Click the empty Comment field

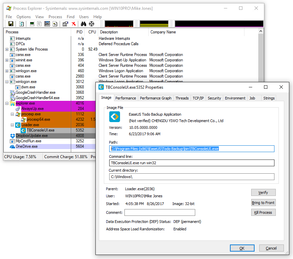click(x=160, y=212)
